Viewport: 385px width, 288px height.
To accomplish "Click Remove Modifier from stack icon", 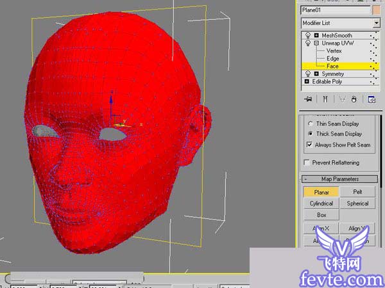I will point(355,99).
